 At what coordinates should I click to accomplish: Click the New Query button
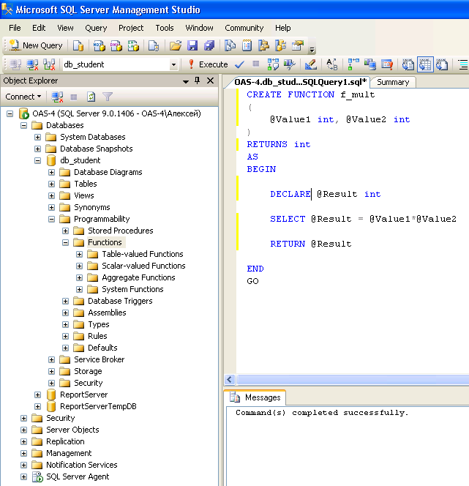click(36, 45)
